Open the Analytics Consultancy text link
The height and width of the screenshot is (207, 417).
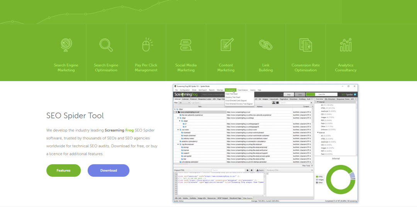coord(346,68)
